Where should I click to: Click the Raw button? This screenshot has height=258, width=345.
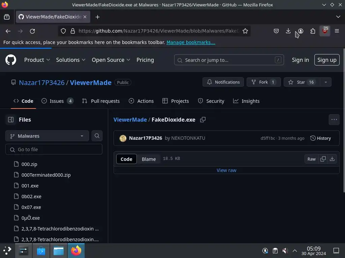[311, 159]
